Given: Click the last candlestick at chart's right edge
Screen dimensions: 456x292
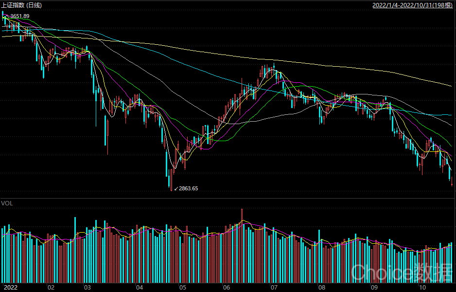Looking at the screenshot, I should [x=452, y=181].
